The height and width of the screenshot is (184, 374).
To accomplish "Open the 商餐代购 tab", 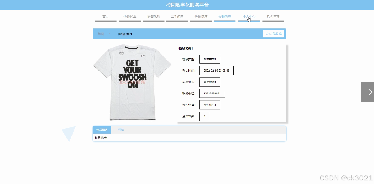I will [x=153, y=17].
